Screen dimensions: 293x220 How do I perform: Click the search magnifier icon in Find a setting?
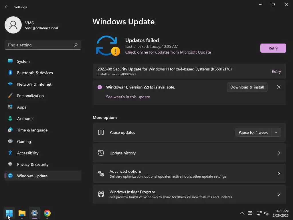(76, 45)
